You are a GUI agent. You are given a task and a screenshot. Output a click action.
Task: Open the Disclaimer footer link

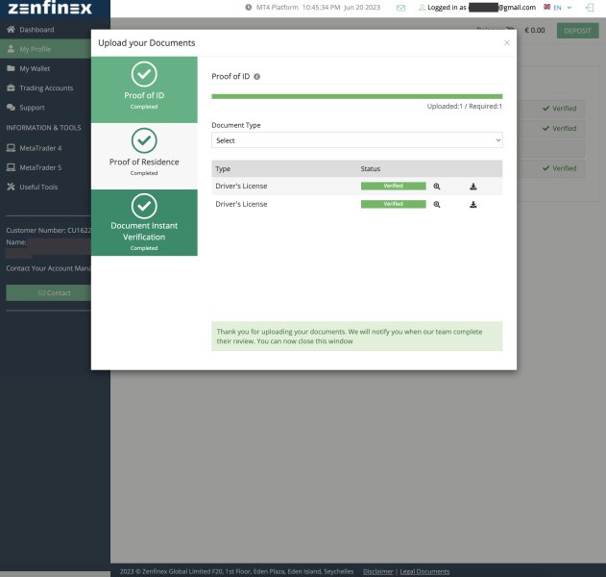(x=377, y=571)
